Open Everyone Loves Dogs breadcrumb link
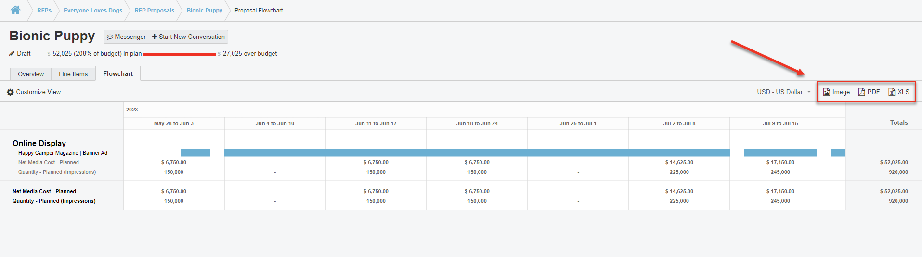Viewport: 922px width, 257px height. click(x=93, y=11)
